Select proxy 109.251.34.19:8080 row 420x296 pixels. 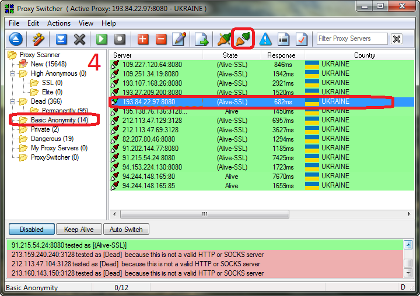[262, 74]
